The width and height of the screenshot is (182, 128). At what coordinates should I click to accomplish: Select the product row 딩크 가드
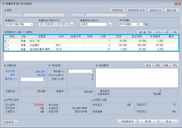coord(92,41)
